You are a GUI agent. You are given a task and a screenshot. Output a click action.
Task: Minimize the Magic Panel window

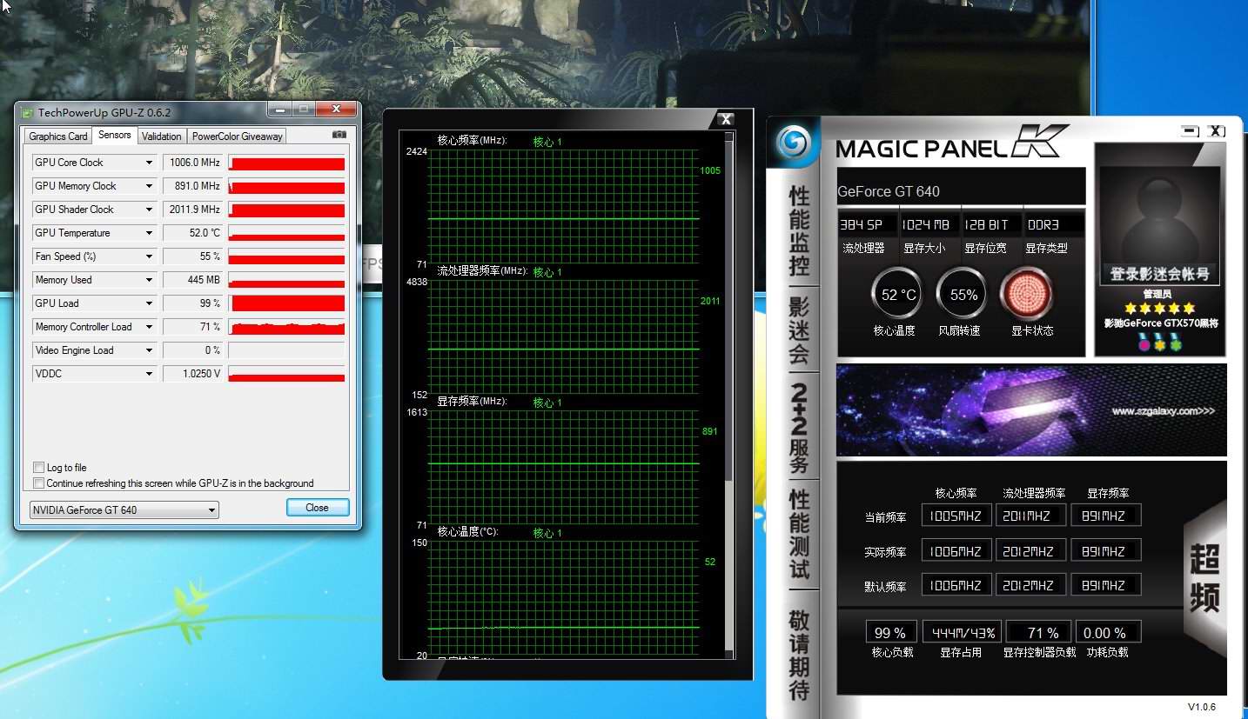click(1190, 131)
